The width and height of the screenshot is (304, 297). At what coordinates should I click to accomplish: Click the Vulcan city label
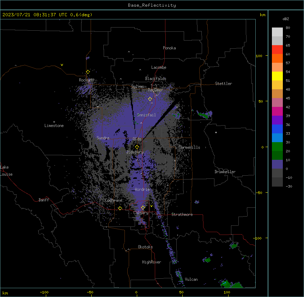(x=191, y=279)
